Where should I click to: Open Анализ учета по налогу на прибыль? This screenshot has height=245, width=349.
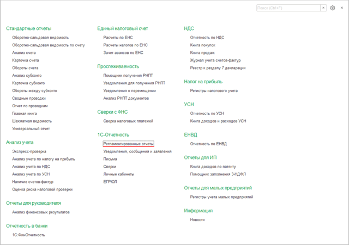[x=44, y=159]
